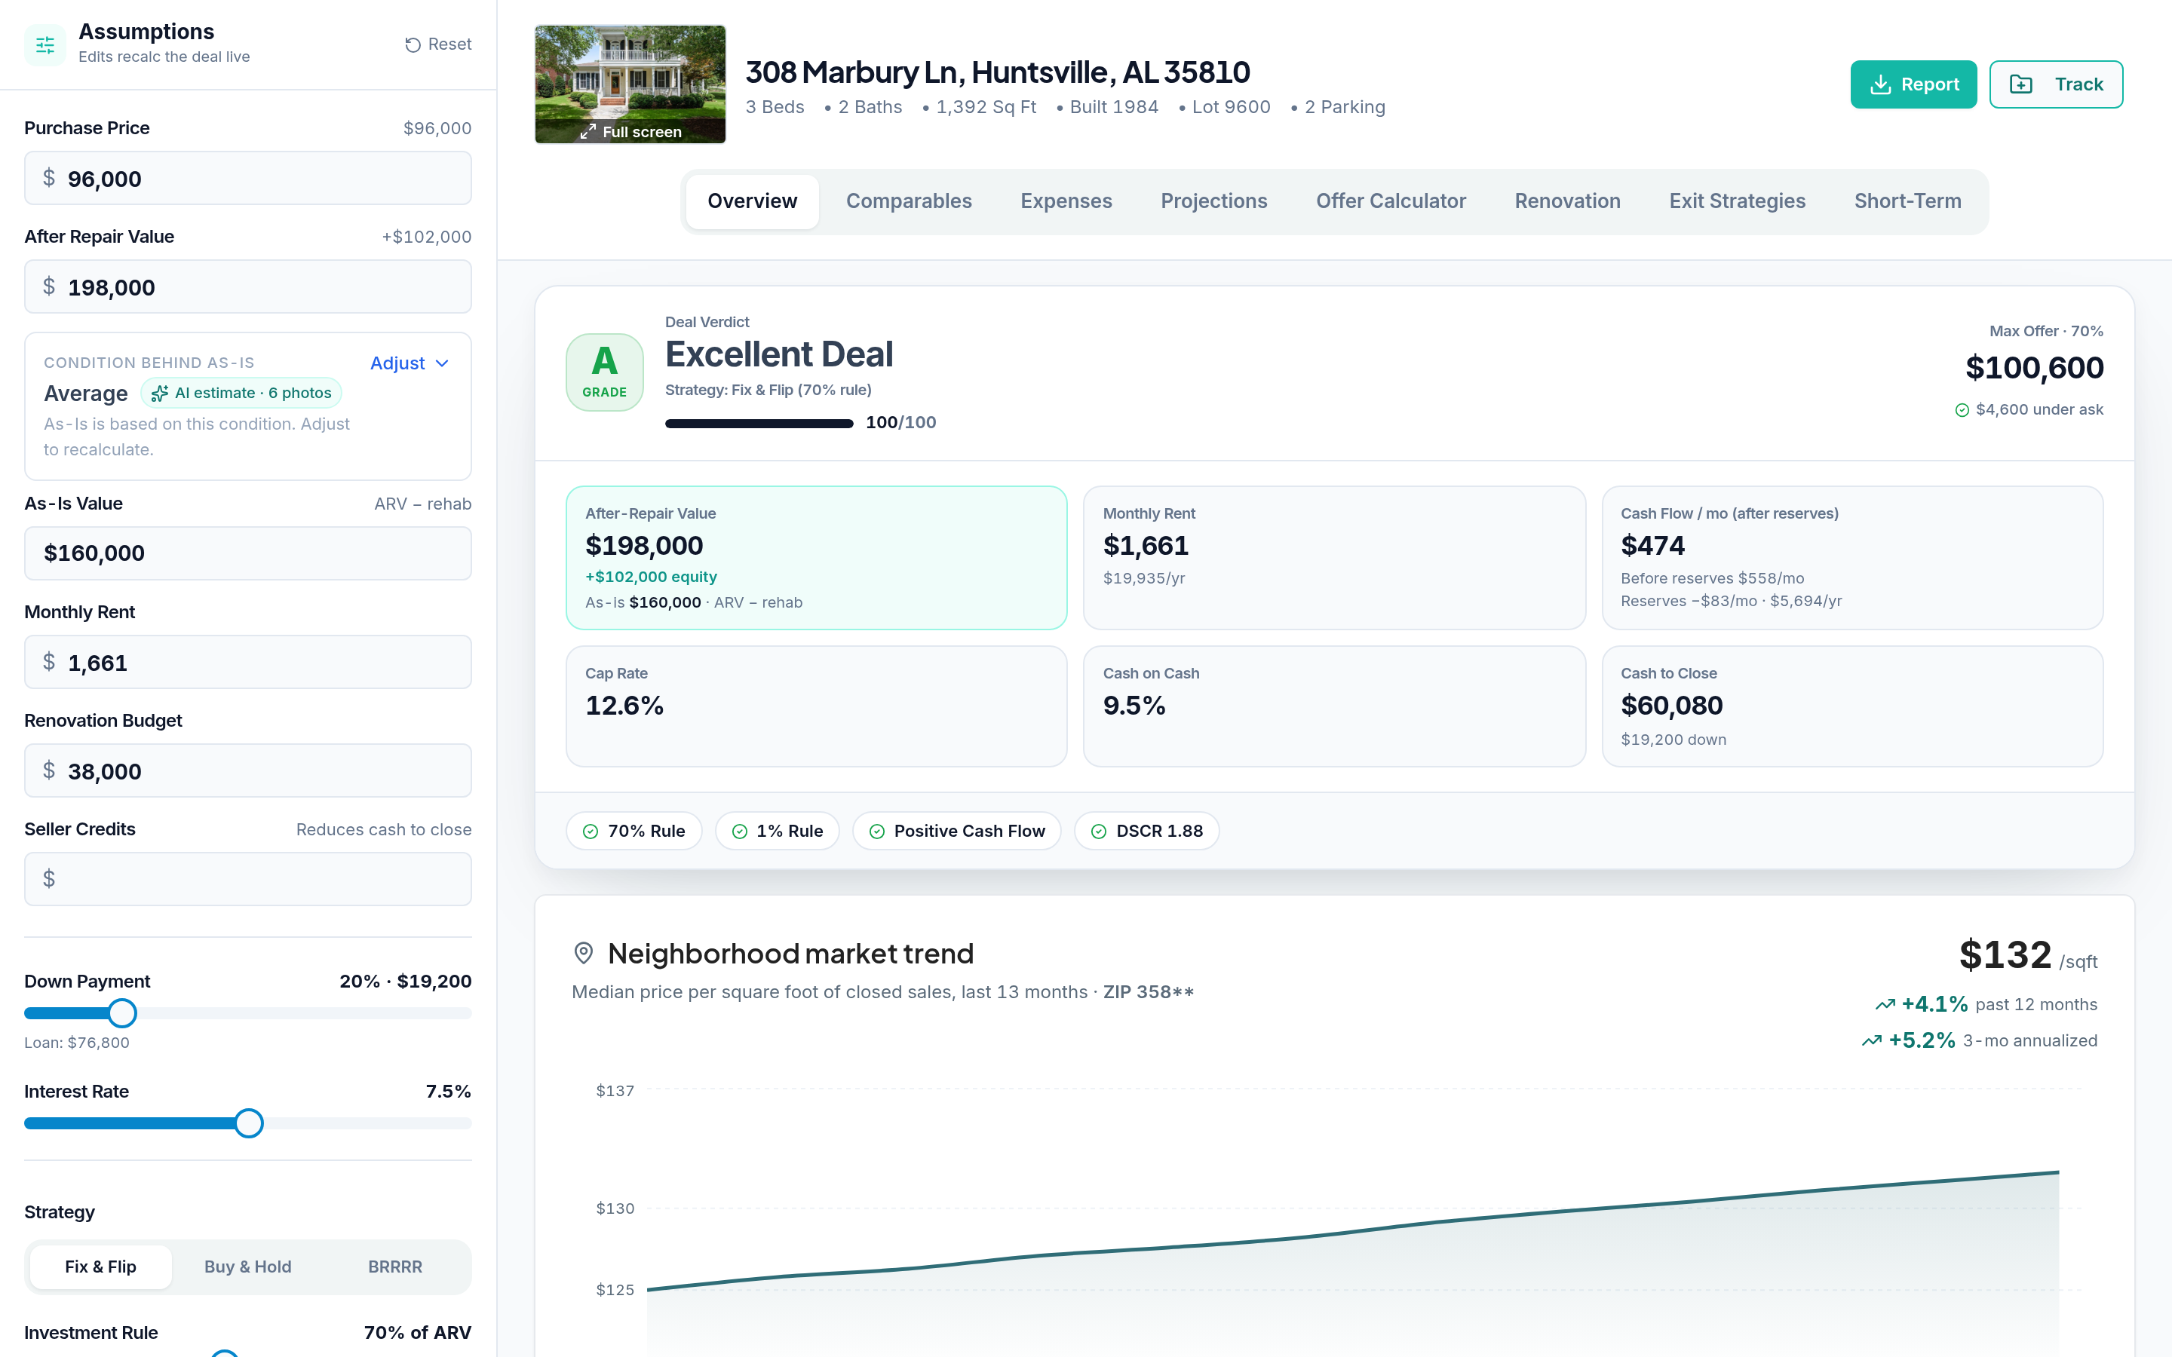
Task: Click the check icon in 70% Rule chip
Action: pos(591,832)
